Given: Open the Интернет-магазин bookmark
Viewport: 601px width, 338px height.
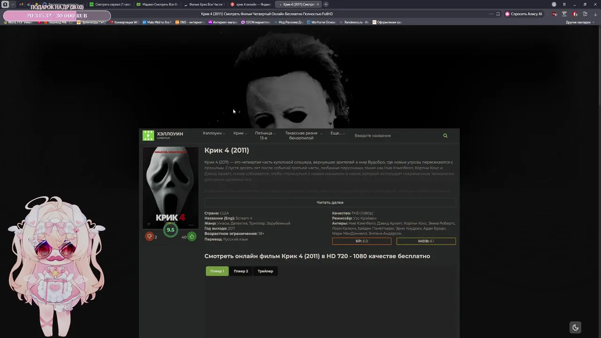Looking at the screenshot, I should tap(223, 22).
